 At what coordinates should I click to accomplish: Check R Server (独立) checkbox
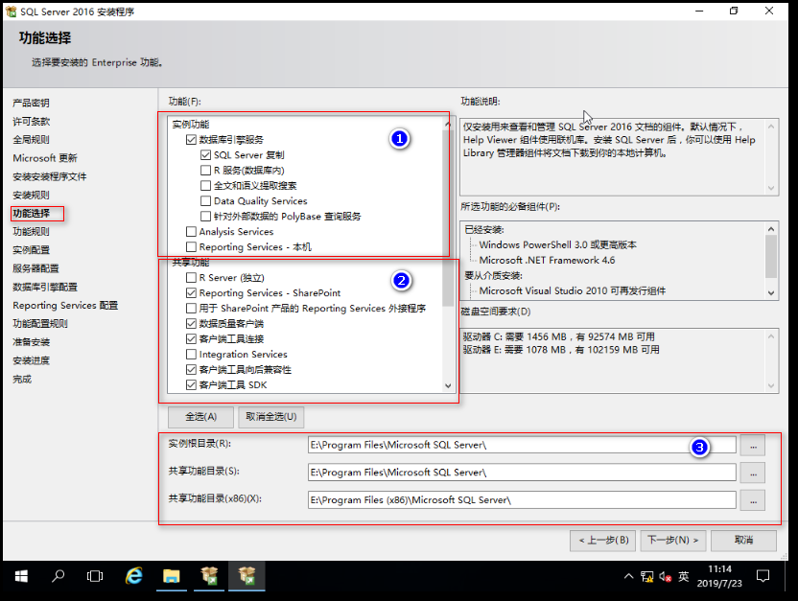[x=192, y=278]
